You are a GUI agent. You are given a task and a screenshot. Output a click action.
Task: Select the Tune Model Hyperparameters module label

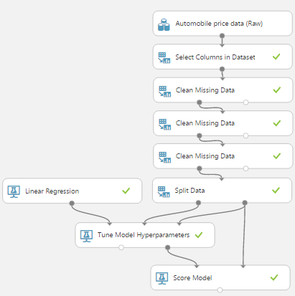click(144, 235)
